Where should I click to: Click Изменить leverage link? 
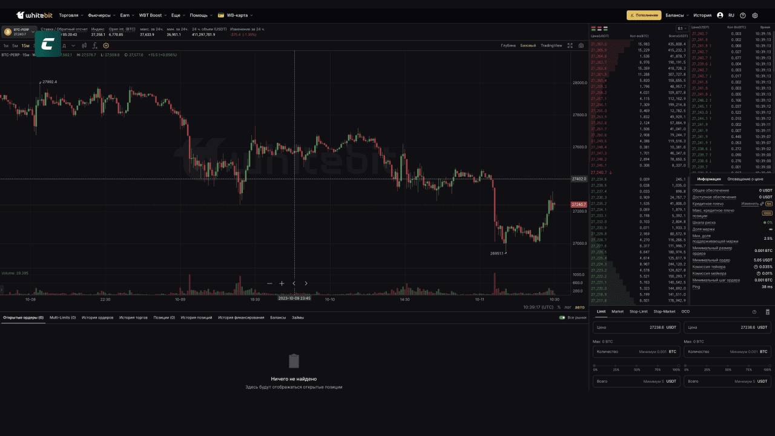click(x=750, y=203)
